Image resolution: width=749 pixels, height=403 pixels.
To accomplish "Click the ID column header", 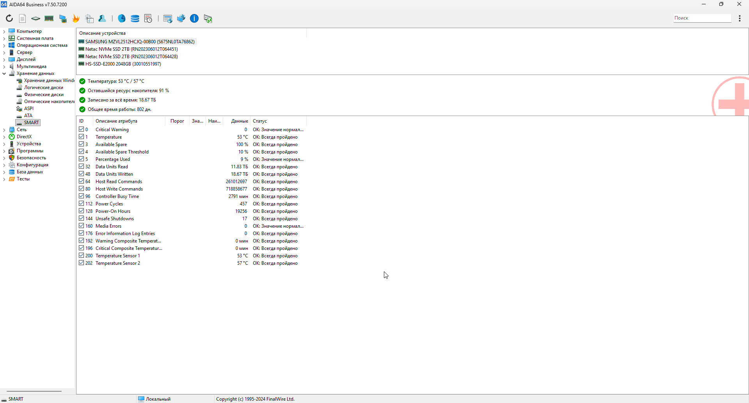I will [85, 121].
